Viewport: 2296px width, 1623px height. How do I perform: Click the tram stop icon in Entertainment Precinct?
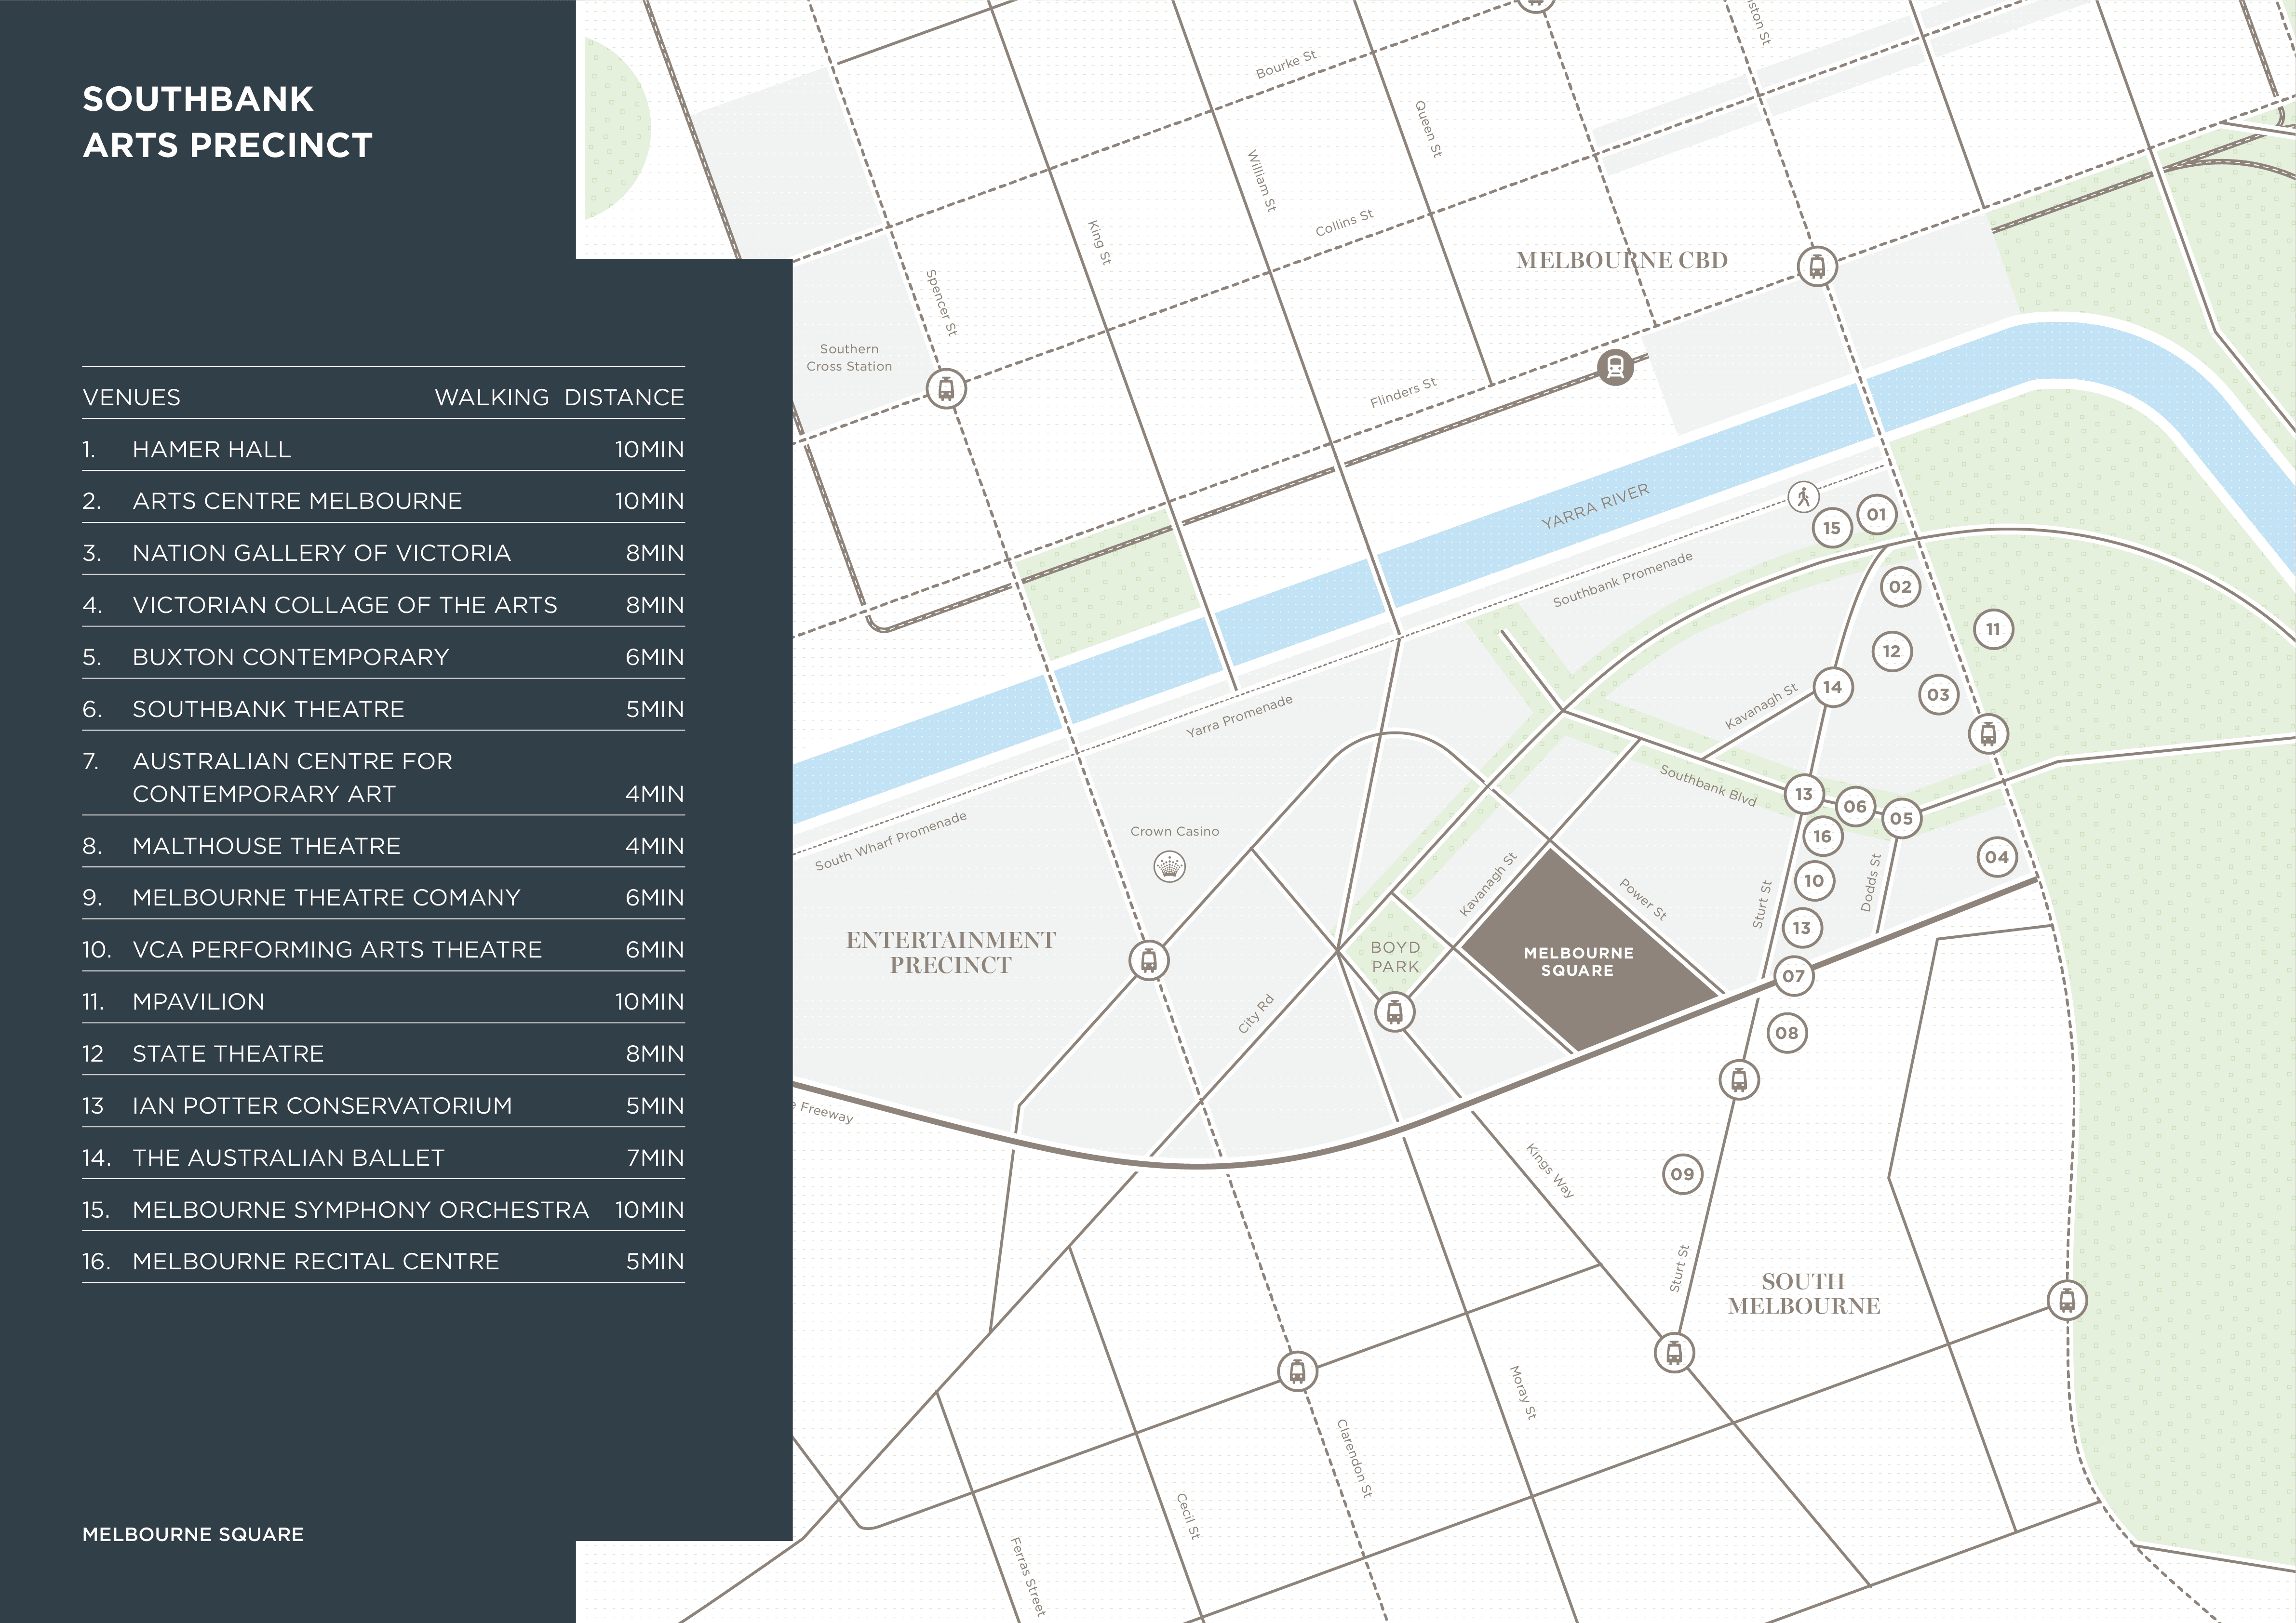[1148, 960]
